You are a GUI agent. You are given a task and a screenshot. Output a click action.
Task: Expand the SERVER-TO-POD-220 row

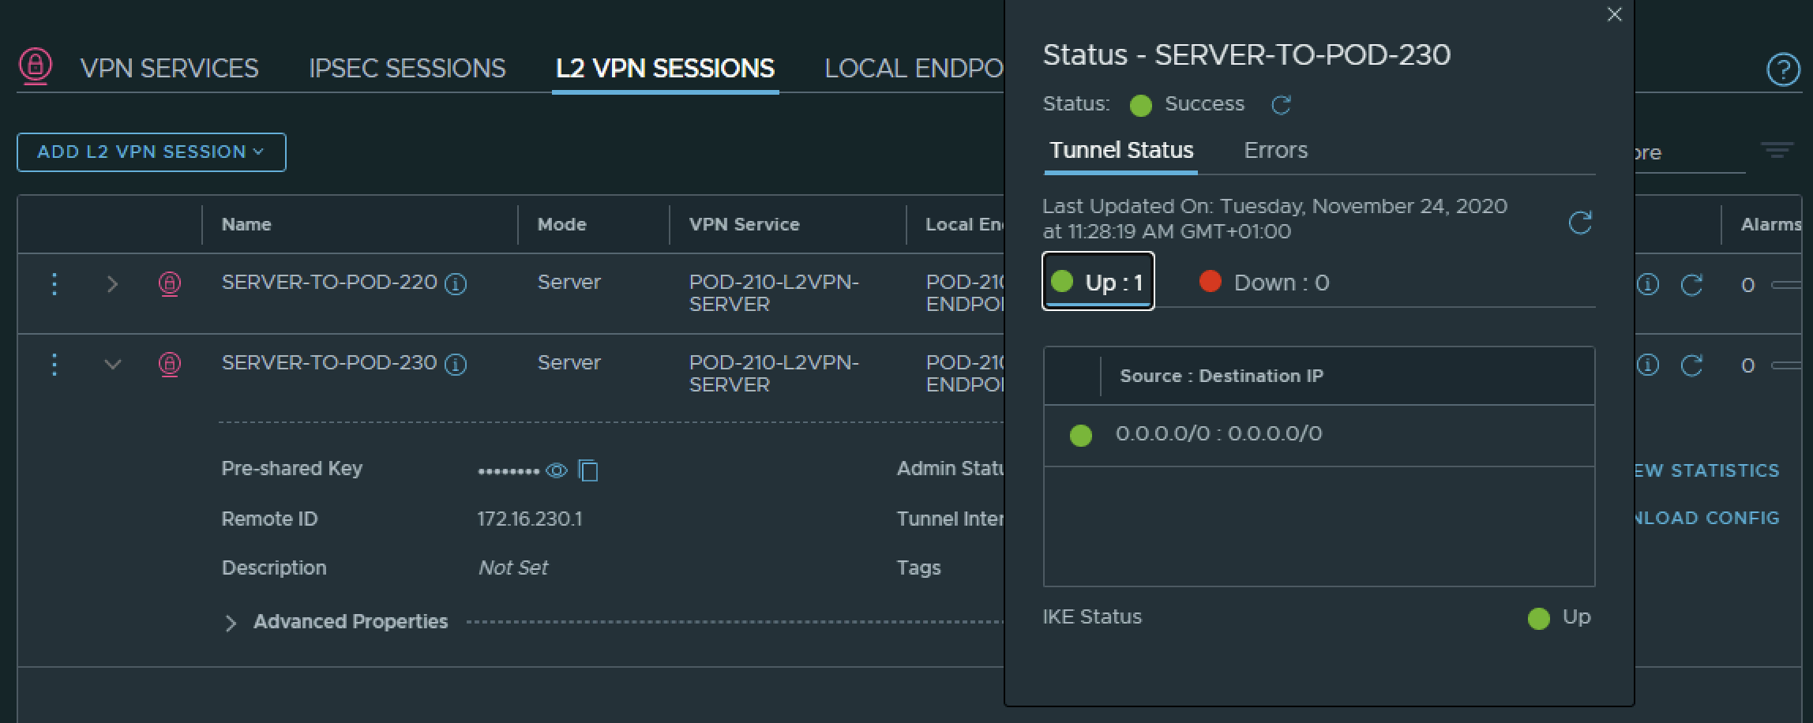pyautogui.click(x=112, y=284)
